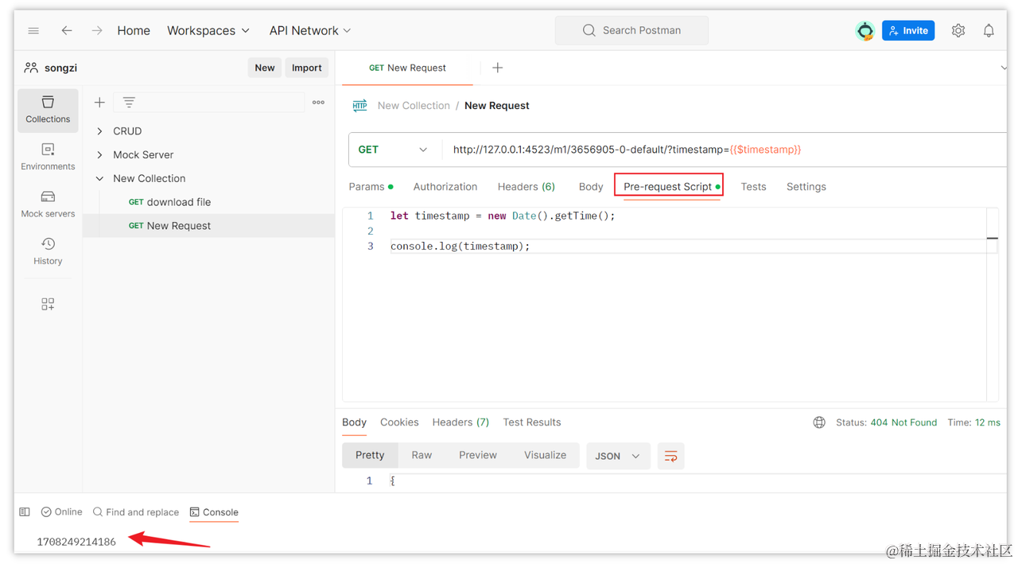Screen dimensions: 1018x564
Task: Switch to the request Body tab
Action: pyautogui.click(x=591, y=187)
